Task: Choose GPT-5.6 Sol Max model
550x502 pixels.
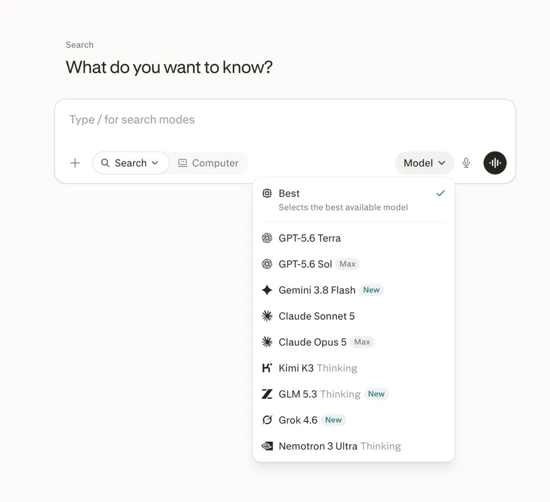Action: point(354,264)
